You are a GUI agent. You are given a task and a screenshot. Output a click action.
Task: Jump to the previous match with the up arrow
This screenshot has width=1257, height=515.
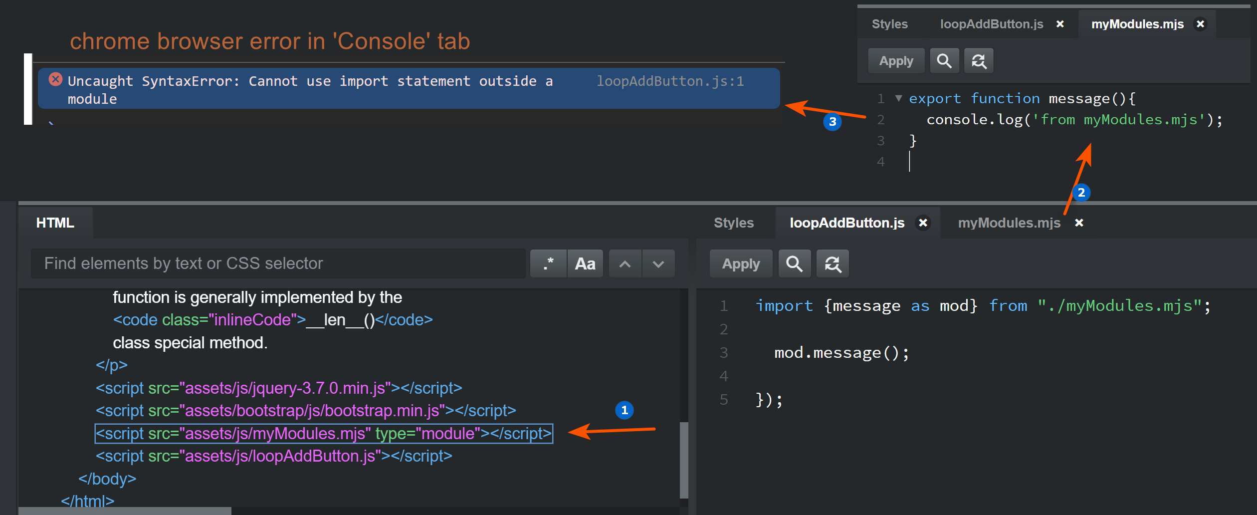[x=625, y=263]
